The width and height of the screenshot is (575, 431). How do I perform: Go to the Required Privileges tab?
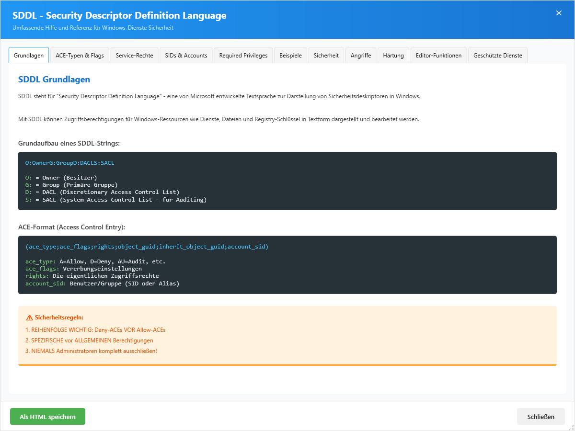pyautogui.click(x=243, y=55)
